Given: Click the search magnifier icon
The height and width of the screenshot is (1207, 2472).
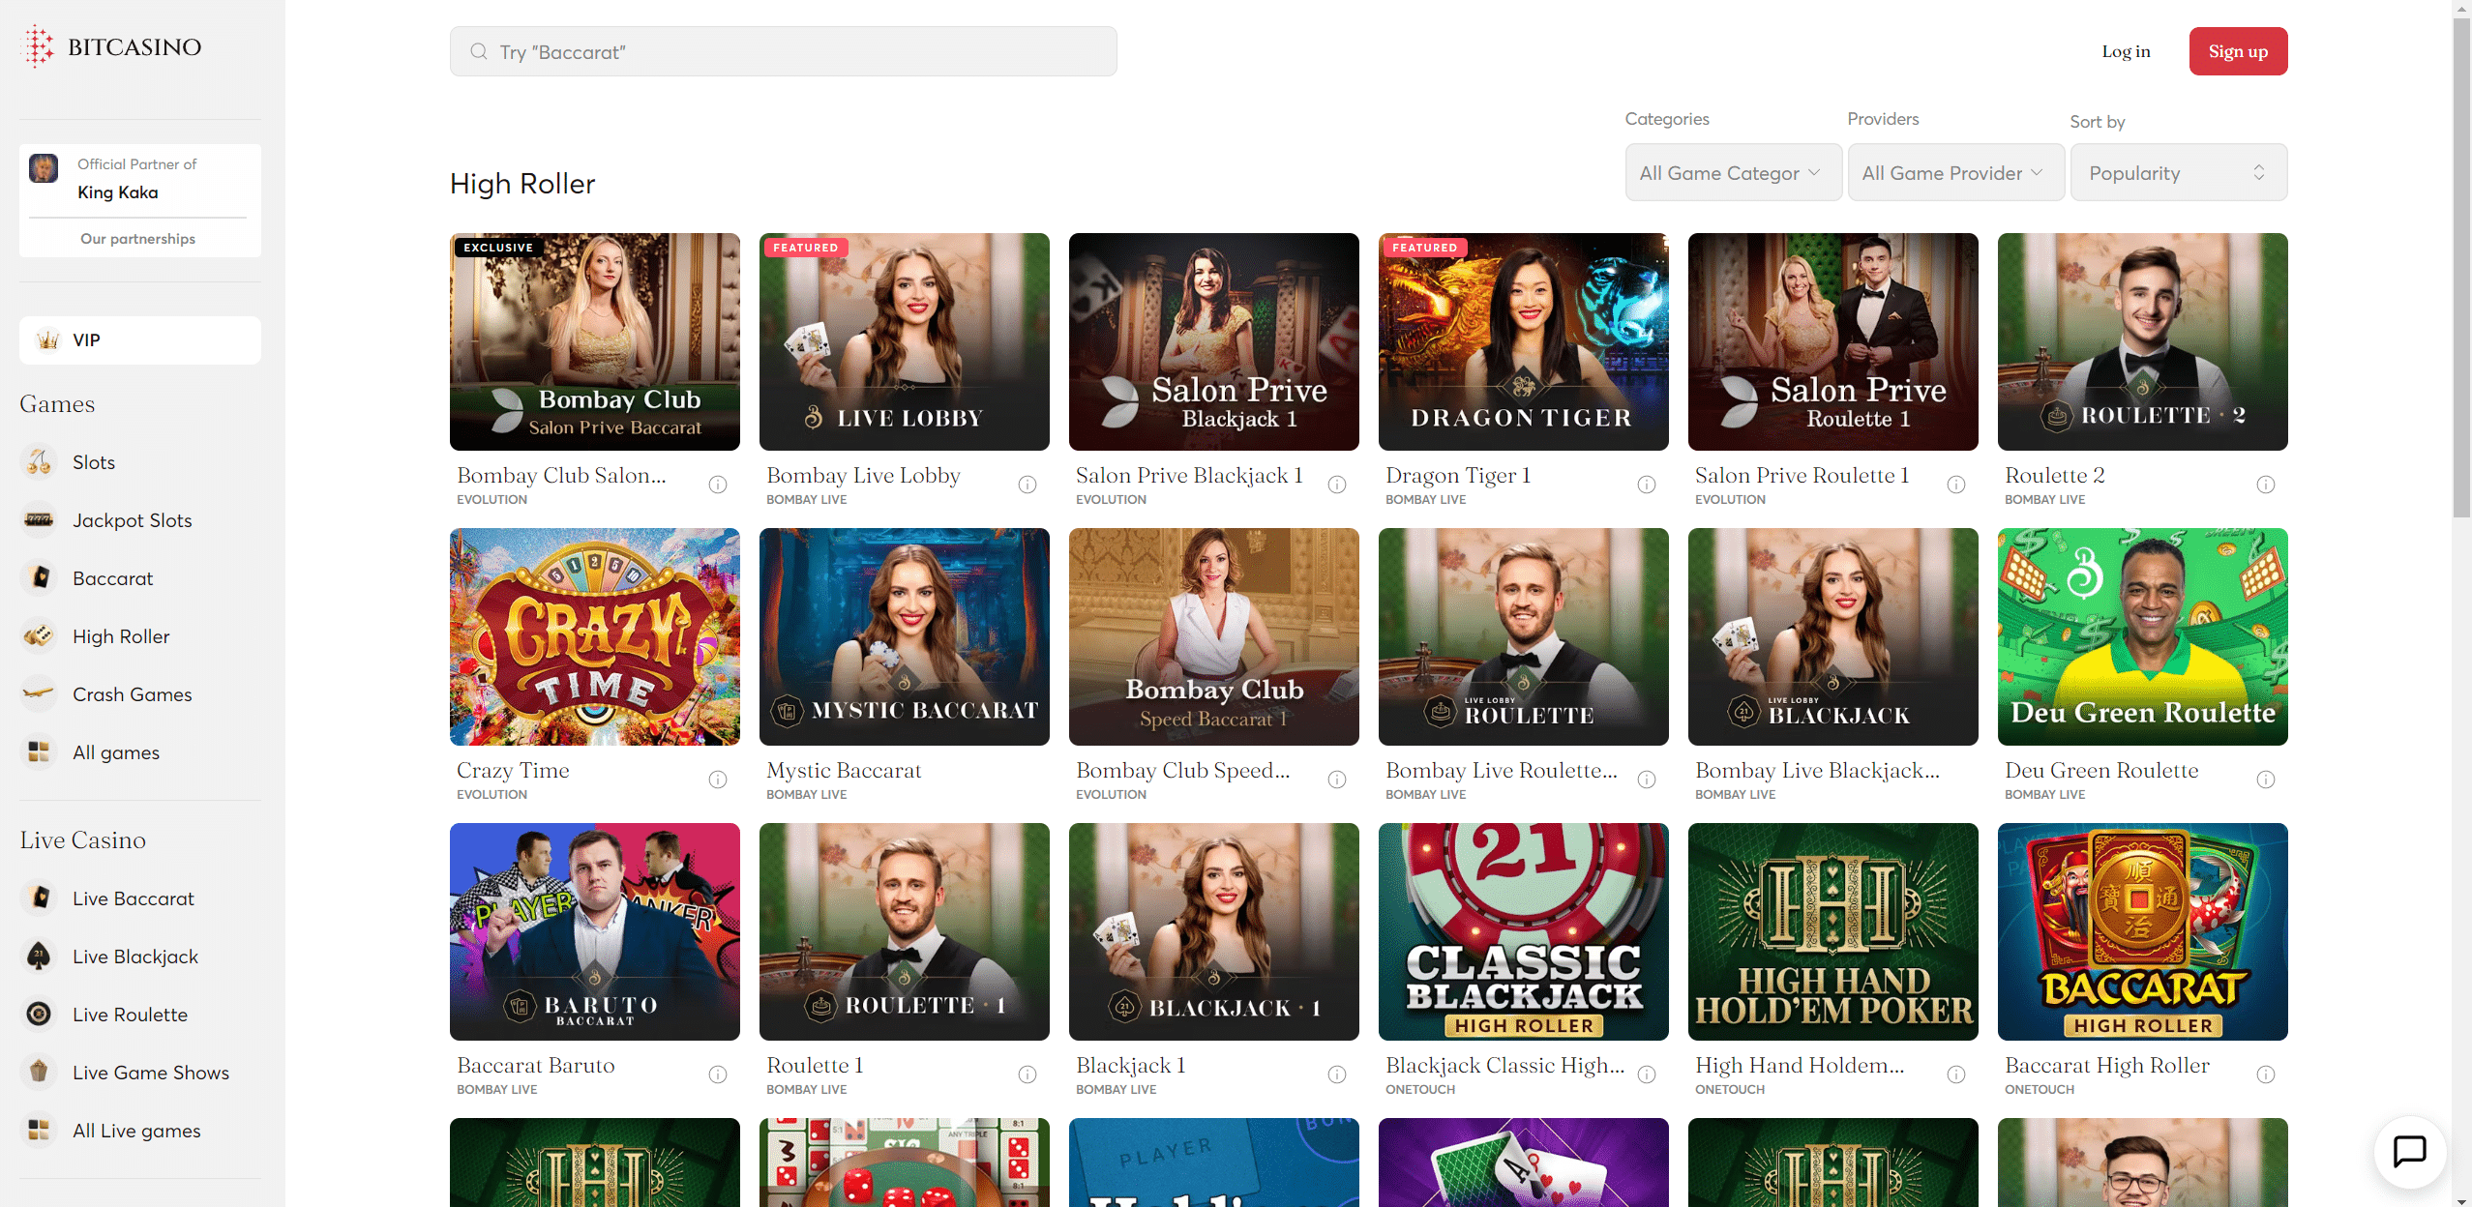Looking at the screenshot, I should (479, 51).
